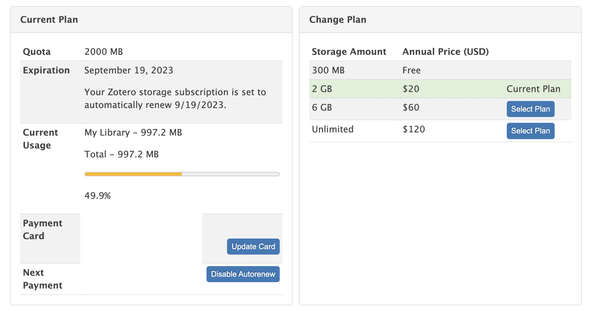Click the 'Free' price cell
This screenshot has width=589, height=311.
(x=411, y=70)
